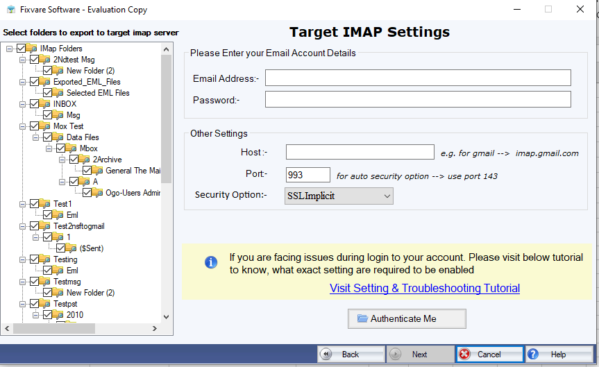This screenshot has height=367, width=599.
Task: Uncheck the IMap Folders root checkbox
Action: click(x=21, y=49)
